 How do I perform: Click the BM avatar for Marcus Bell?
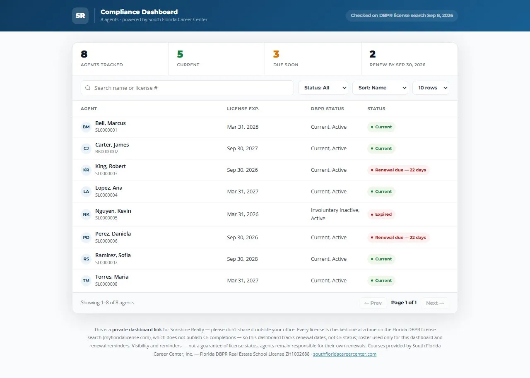click(x=86, y=127)
